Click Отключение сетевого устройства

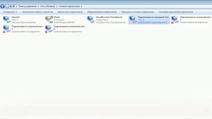tap(37, 12)
